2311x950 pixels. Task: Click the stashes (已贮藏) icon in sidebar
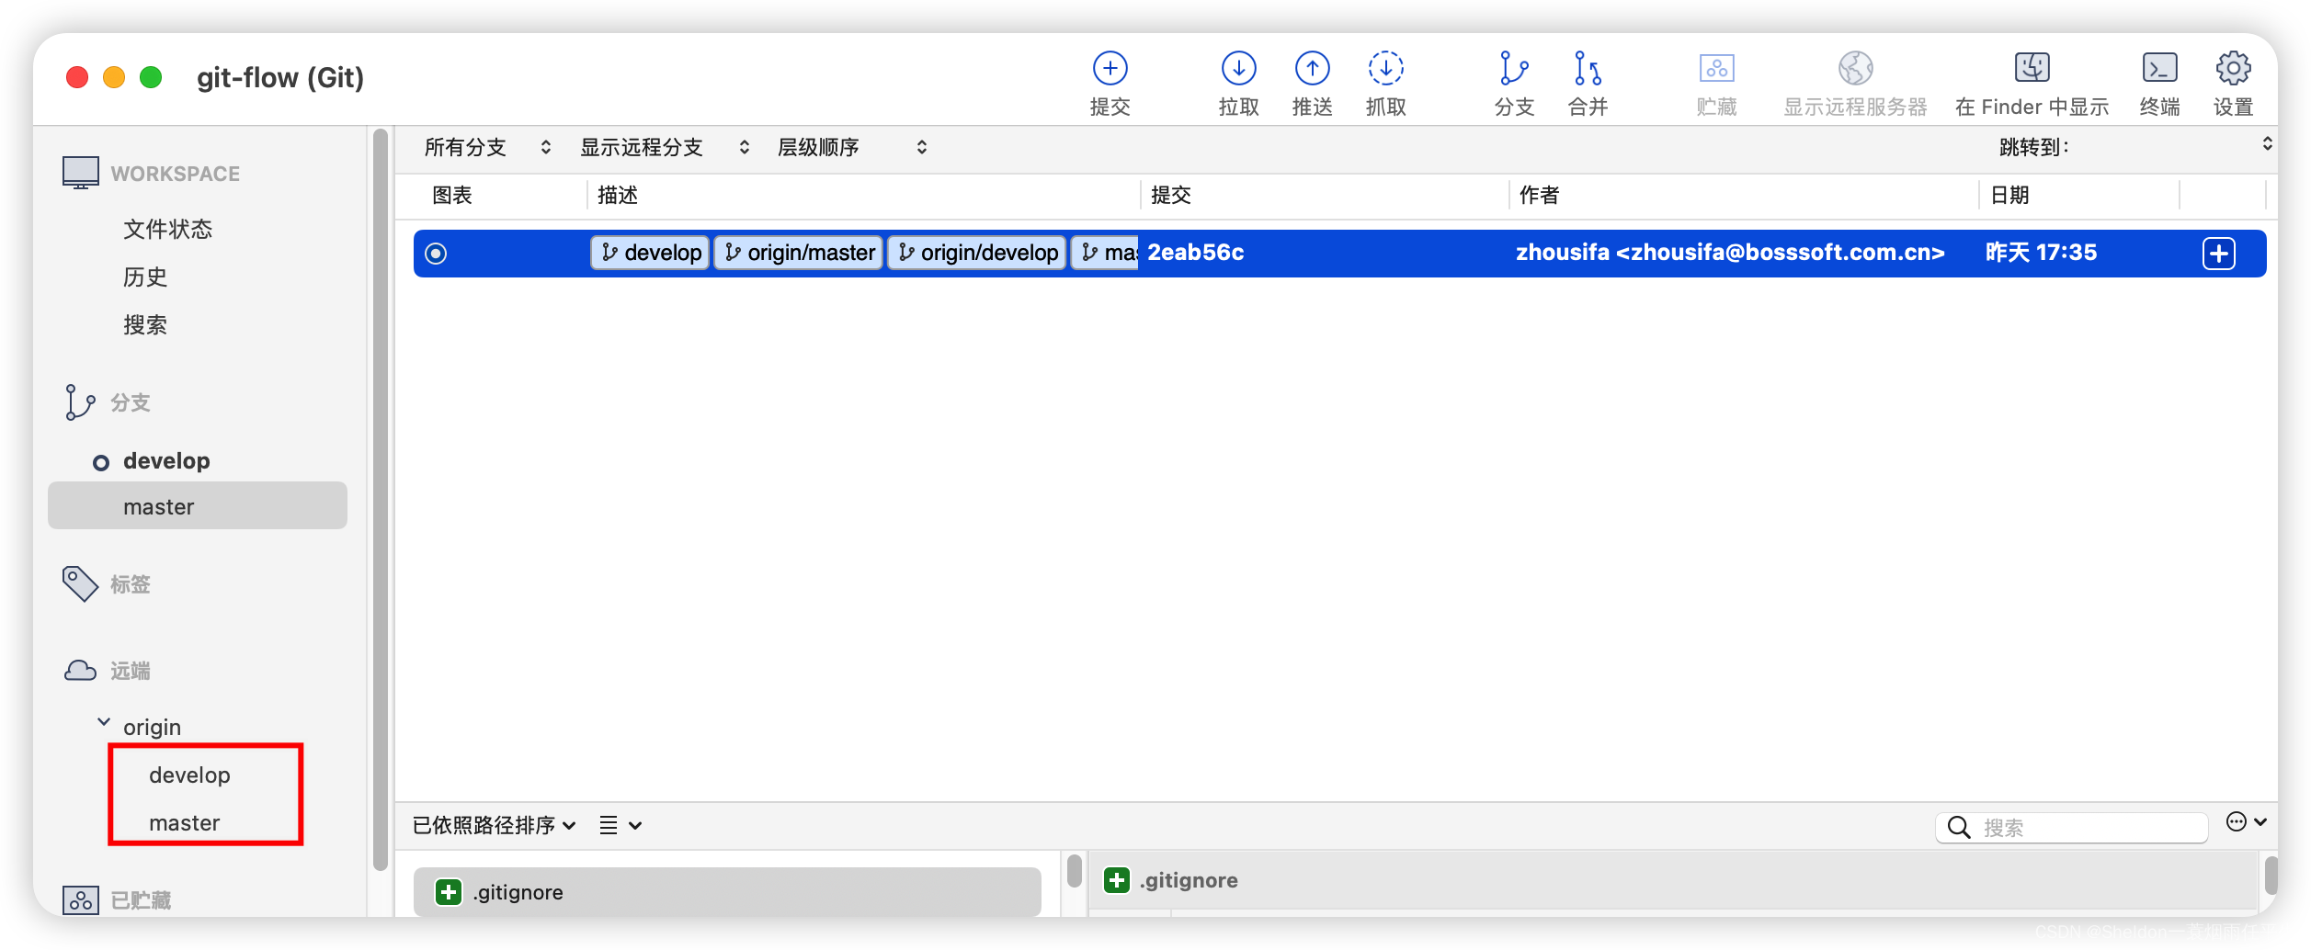(80, 899)
